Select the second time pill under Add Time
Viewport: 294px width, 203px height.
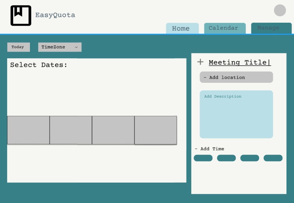tap(226, 158)
